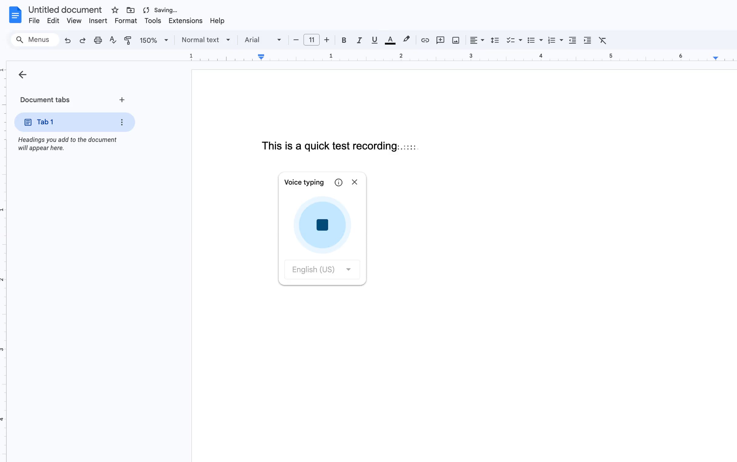The image size is (737, 462).
Task: Increase font size with plus button
Action: pyautogui.click(x=327, y=40)
